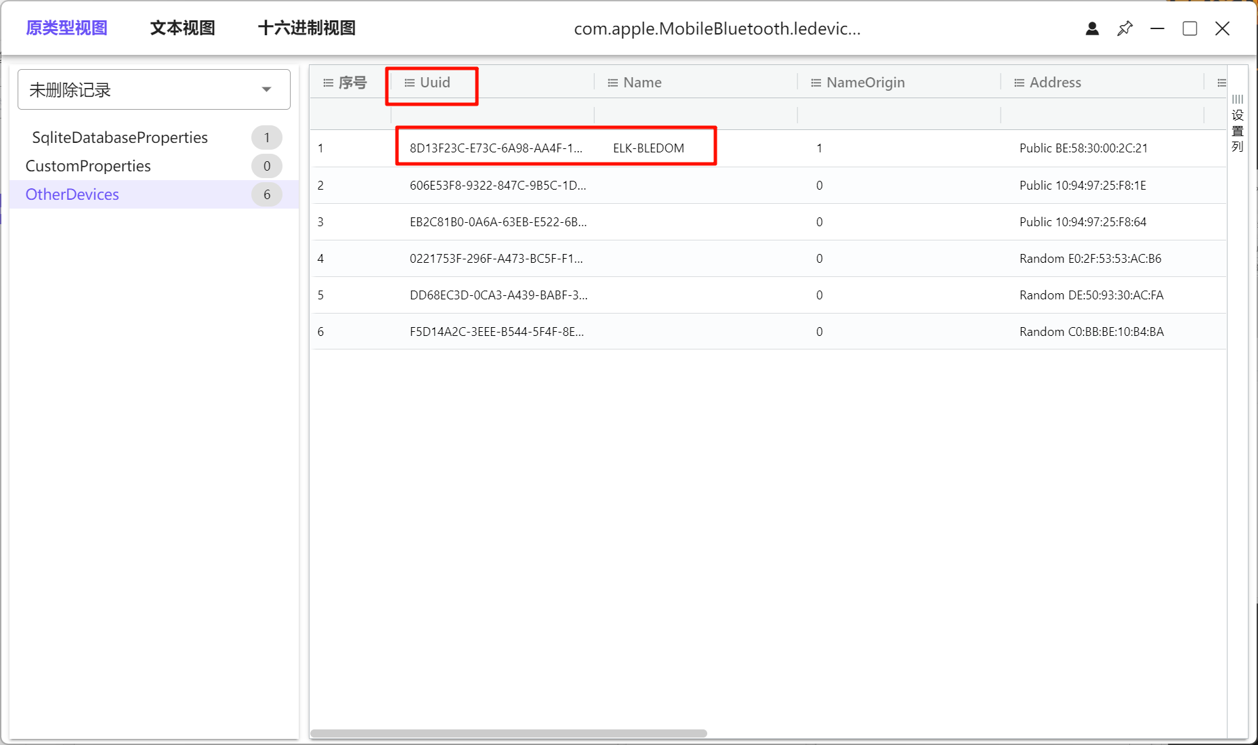Click the horizontal scrollbar at the bottom
This screenshot has width=1258, height=745.
pyautogui.click(x=508, y=733)
